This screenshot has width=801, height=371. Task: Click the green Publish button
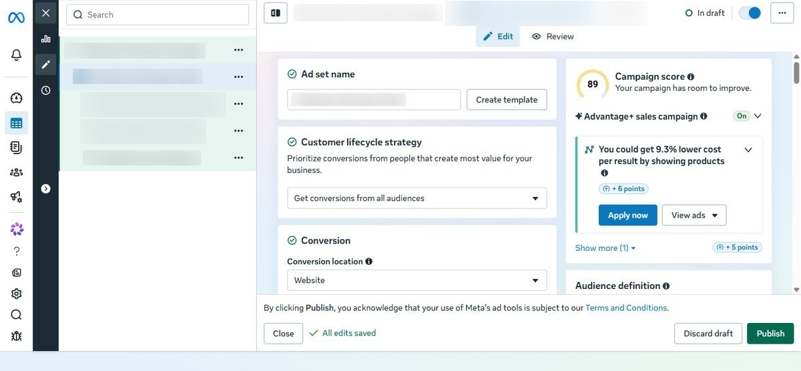tap(770, 334)
